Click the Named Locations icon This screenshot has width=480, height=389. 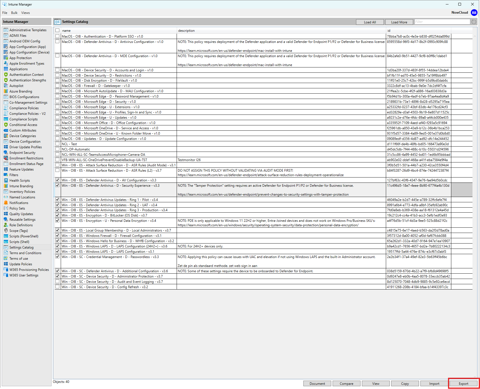6,197
